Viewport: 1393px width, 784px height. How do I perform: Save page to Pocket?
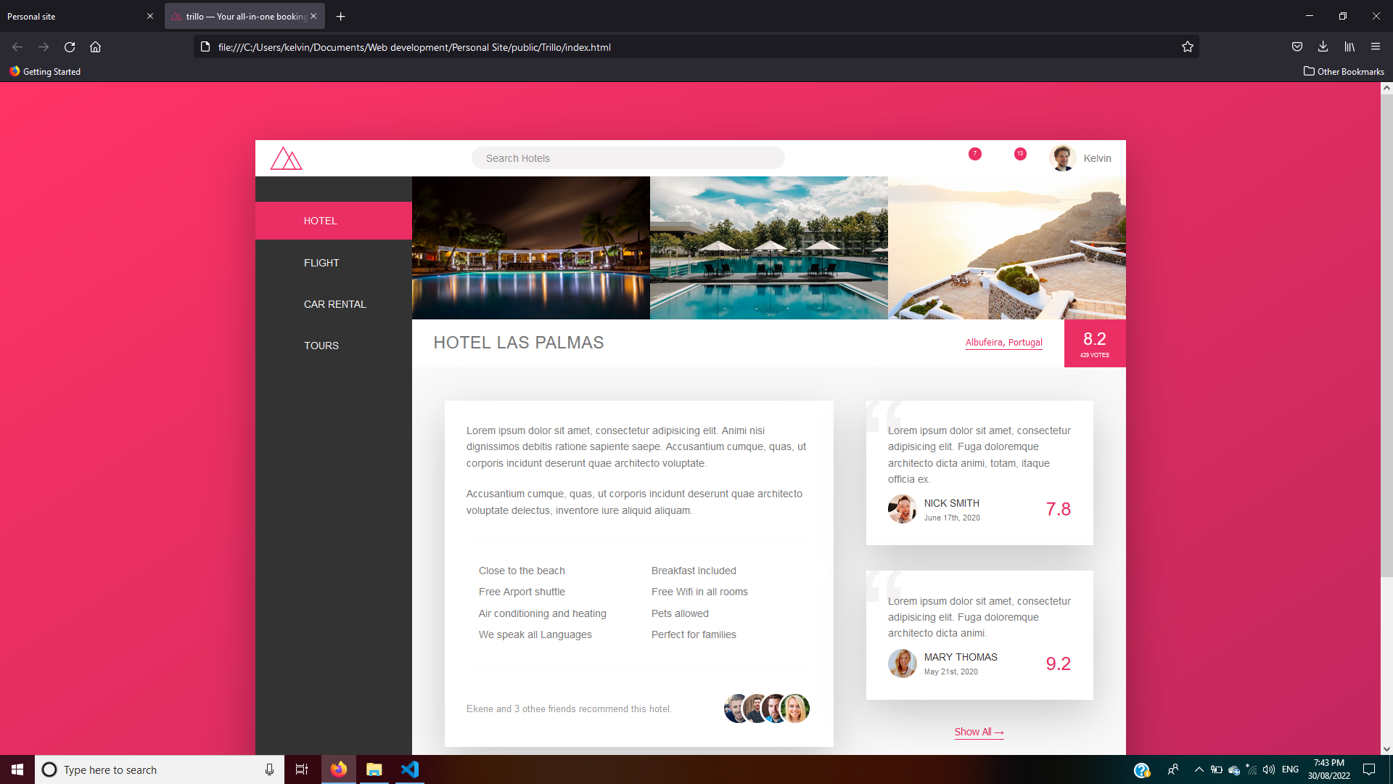(1297, 47)
